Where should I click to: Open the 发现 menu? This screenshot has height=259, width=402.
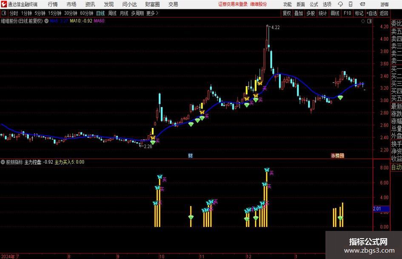(109, 4)
